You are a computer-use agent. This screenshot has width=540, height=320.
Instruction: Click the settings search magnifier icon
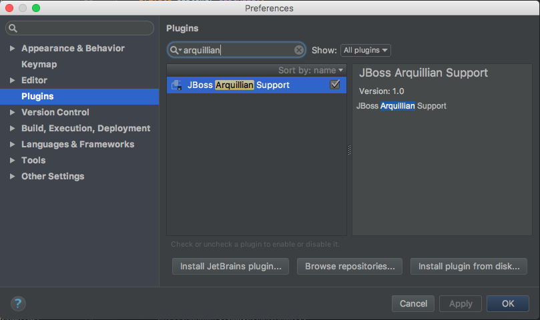point(13,28)
